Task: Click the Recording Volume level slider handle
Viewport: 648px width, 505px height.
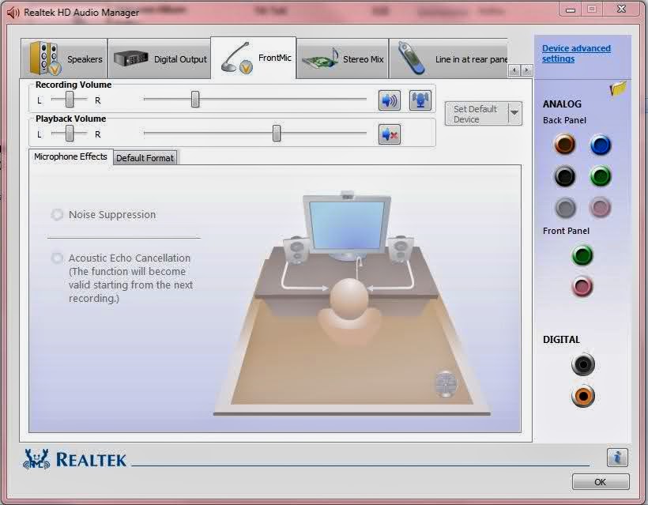Action: pyautogui.click(x=195, y=99)
